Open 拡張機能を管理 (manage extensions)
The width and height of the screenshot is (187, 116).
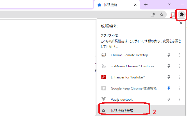click(141, 111)
